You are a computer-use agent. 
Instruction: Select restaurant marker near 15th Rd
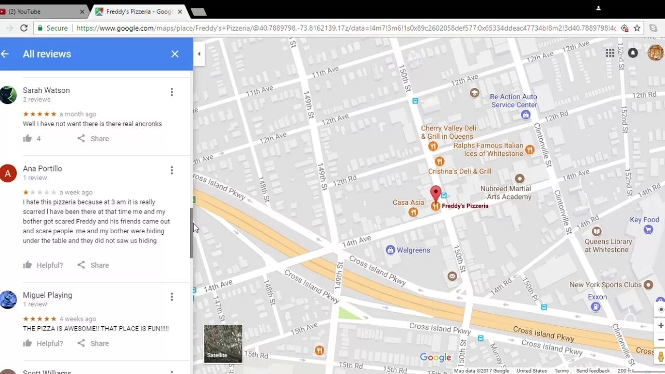(320, 350)
